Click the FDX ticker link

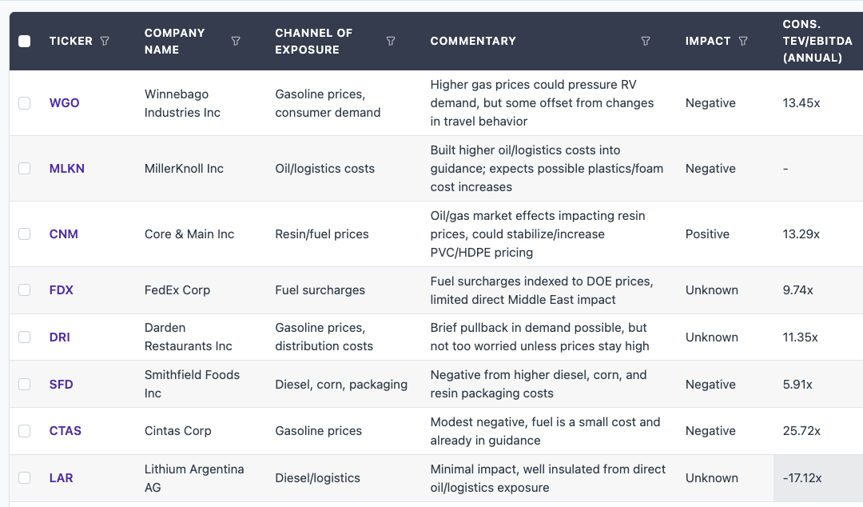[61, 290]
